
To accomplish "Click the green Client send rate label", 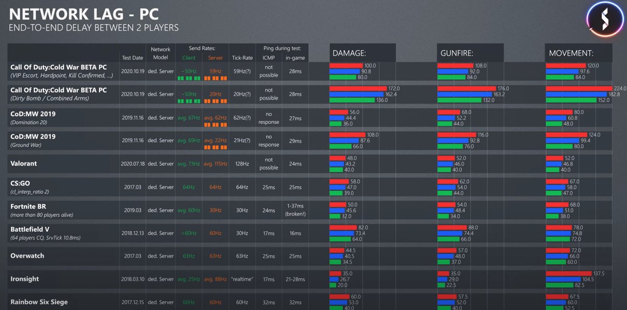I will (x=189, y=58).
